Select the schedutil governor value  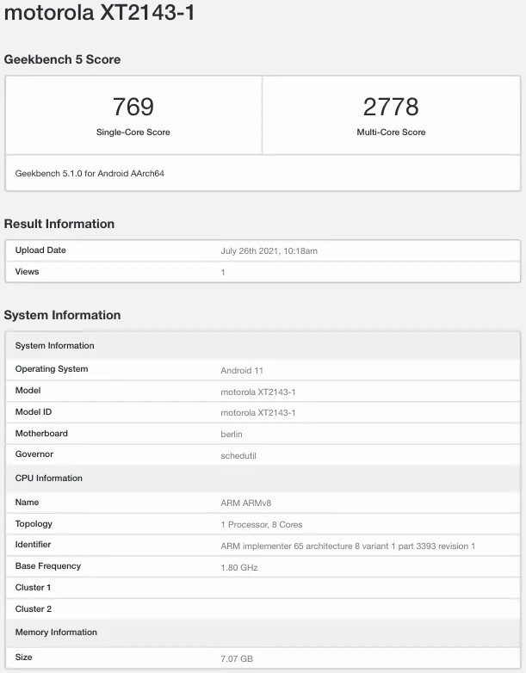tap(238, 456)
